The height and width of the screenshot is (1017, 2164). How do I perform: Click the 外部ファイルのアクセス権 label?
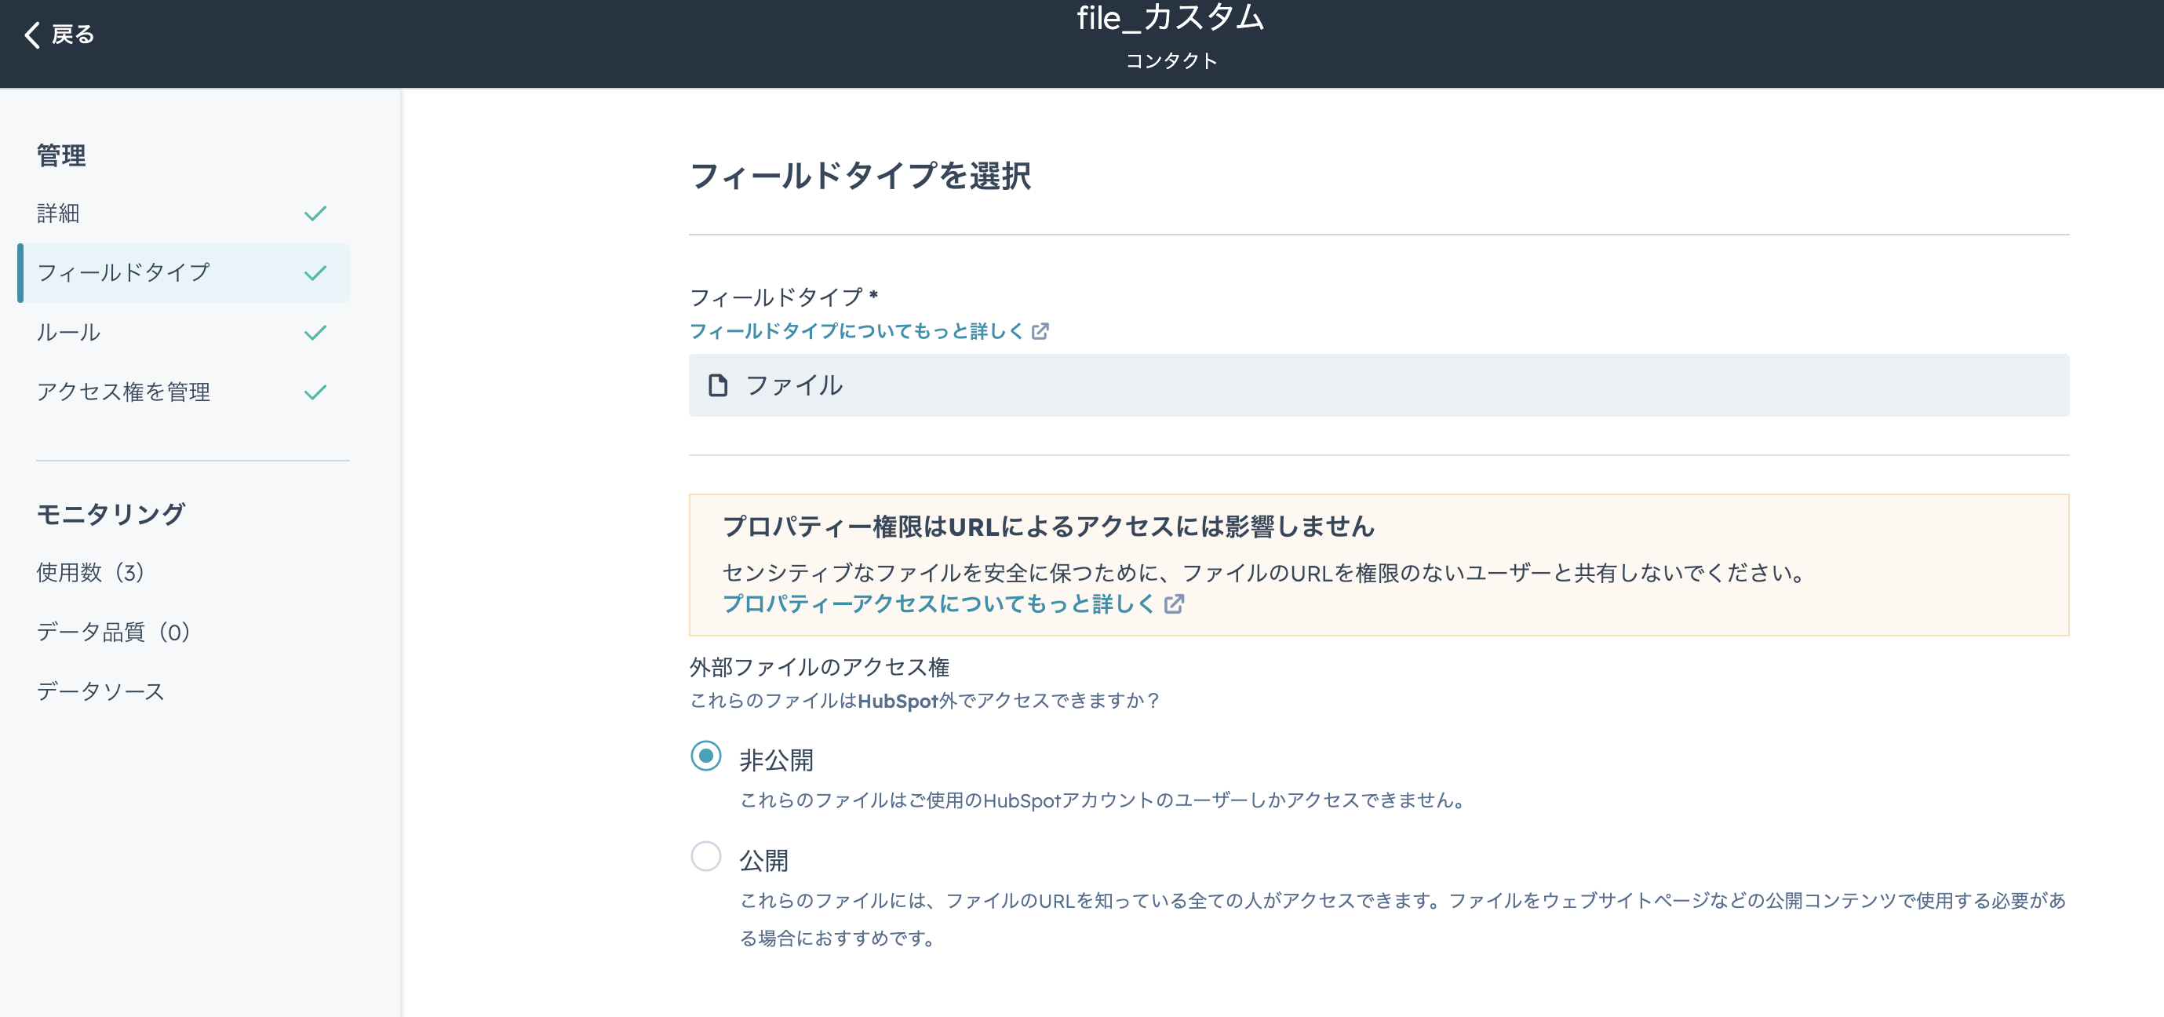(x=819, y=667)
